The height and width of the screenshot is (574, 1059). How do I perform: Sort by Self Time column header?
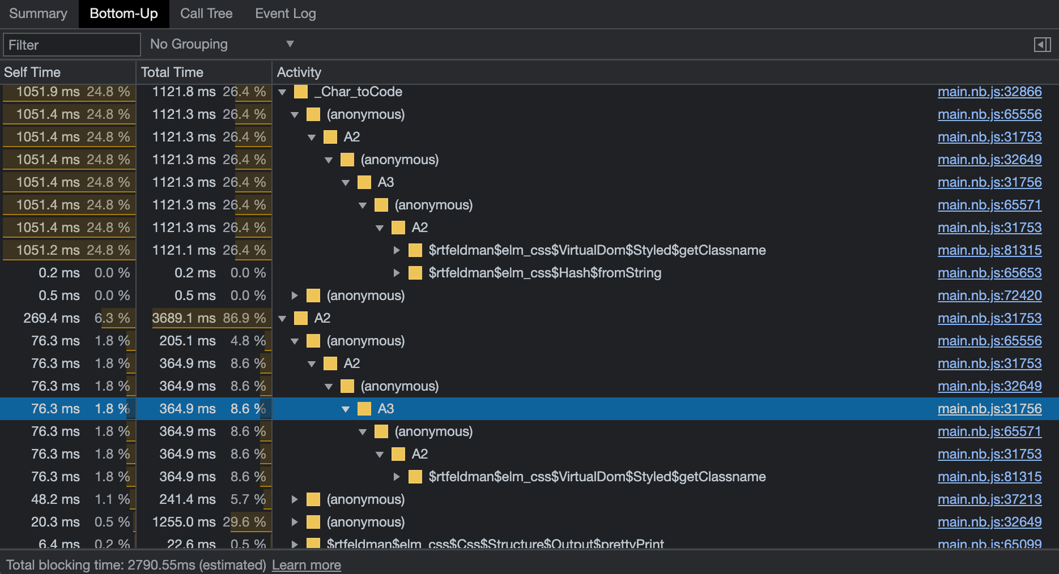click(68, 72)
